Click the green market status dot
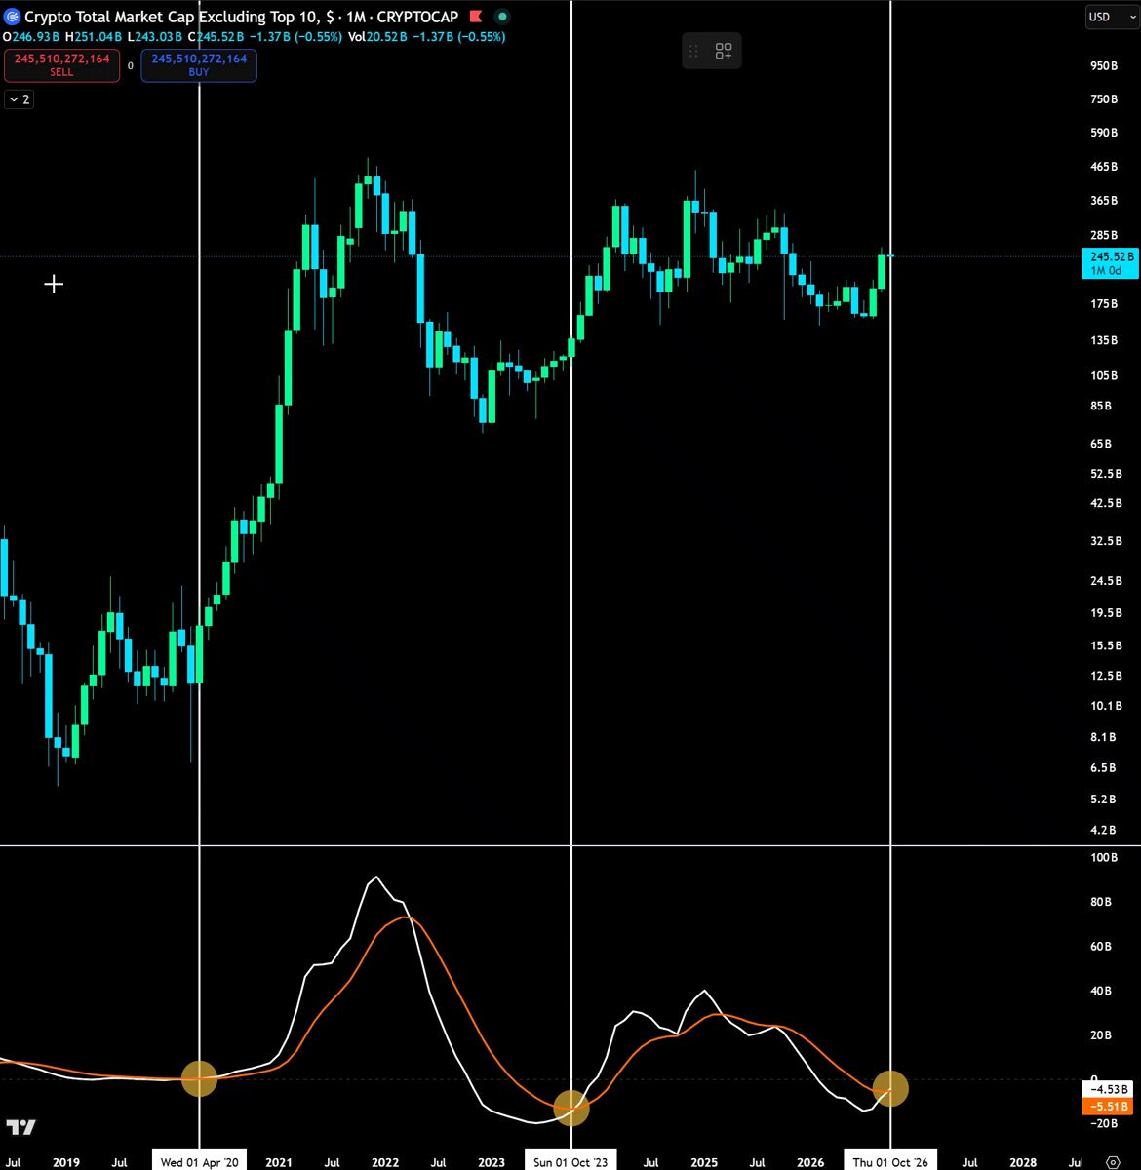1141x1170 pixels. coord(501,17)
